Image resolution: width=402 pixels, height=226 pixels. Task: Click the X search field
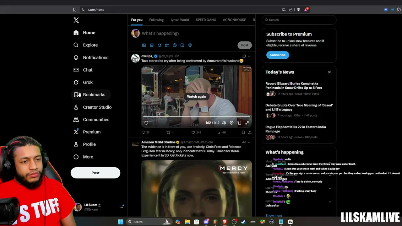(299, 20)
